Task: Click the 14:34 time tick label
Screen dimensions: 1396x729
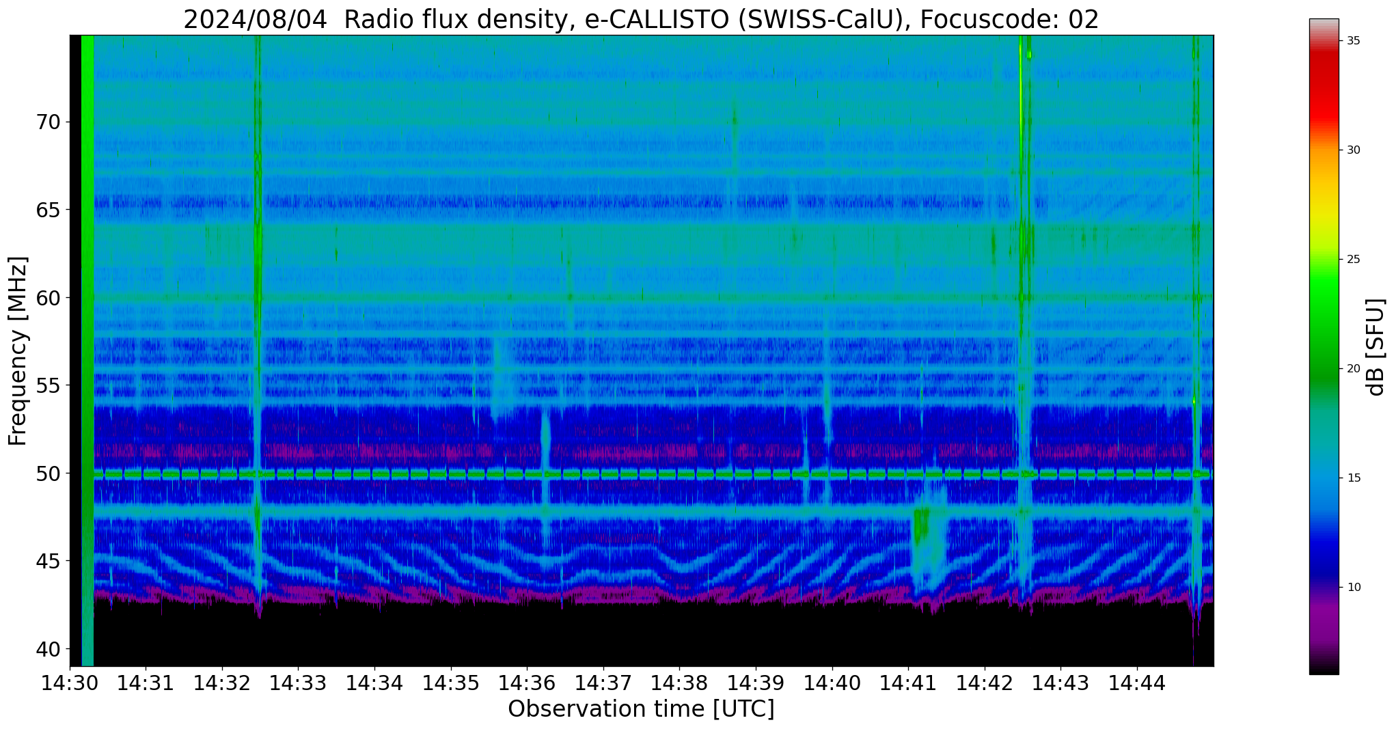Action: tap(374, 683)
